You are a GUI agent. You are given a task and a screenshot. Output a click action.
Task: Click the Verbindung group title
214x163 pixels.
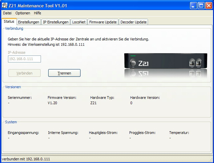pos(14,28)
